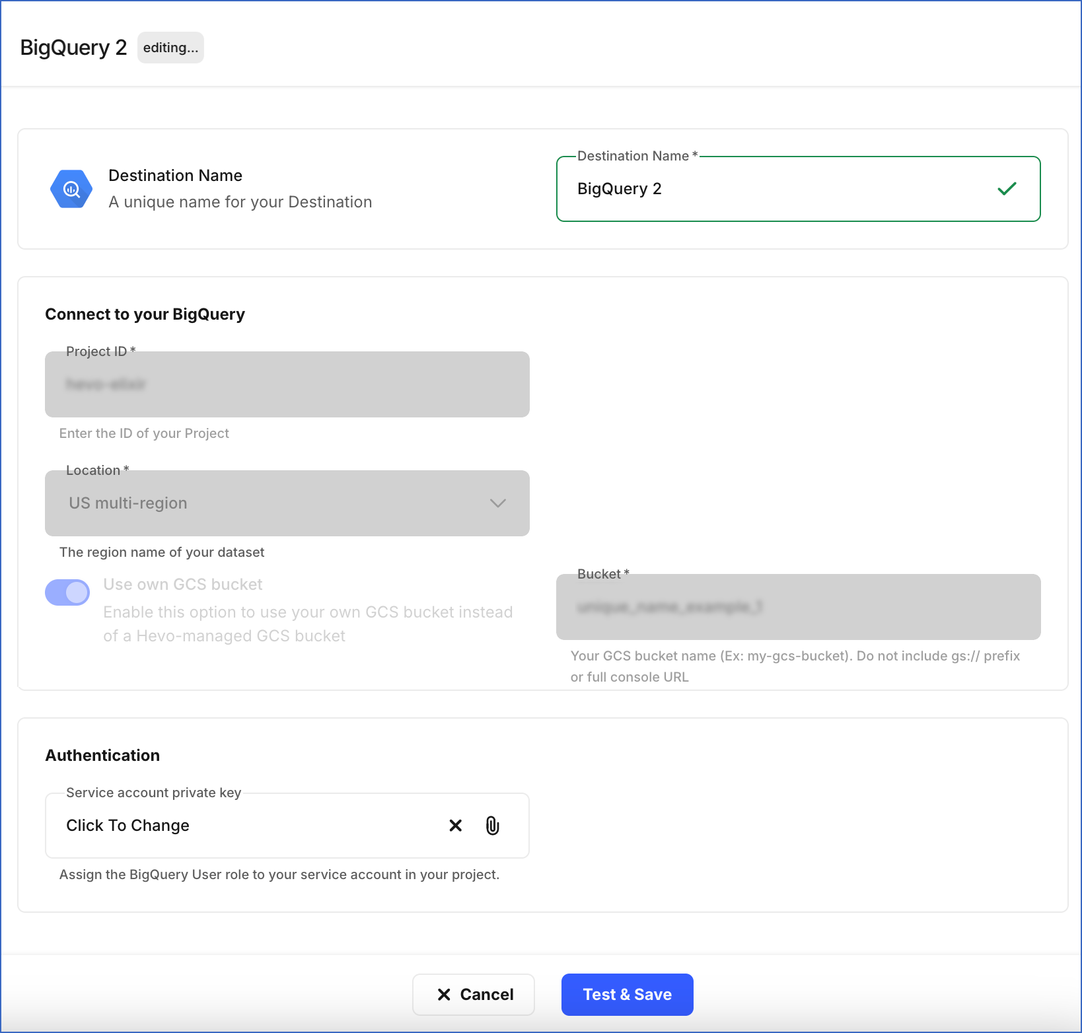Click the BigQuery 2 page title
The width and height of the screenshot is (1082, 1033).
(73, 48)
